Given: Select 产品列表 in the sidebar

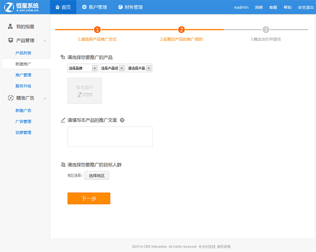Looking at the screenshot, I should point(23,53).
